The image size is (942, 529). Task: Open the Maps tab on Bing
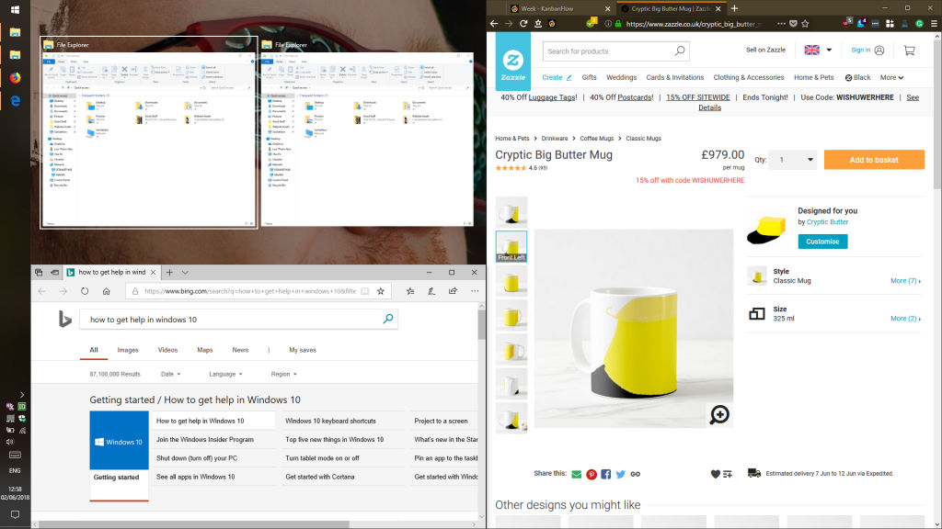coord(205,350)
